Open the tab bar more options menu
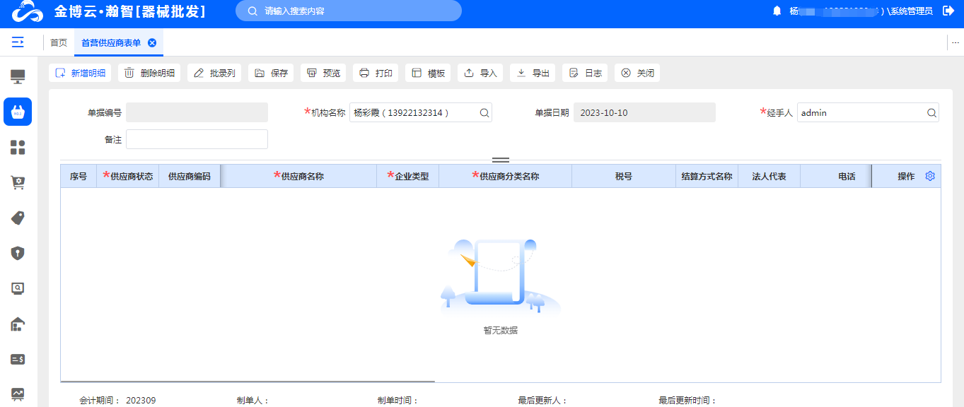964x407 pixels. 955,43
